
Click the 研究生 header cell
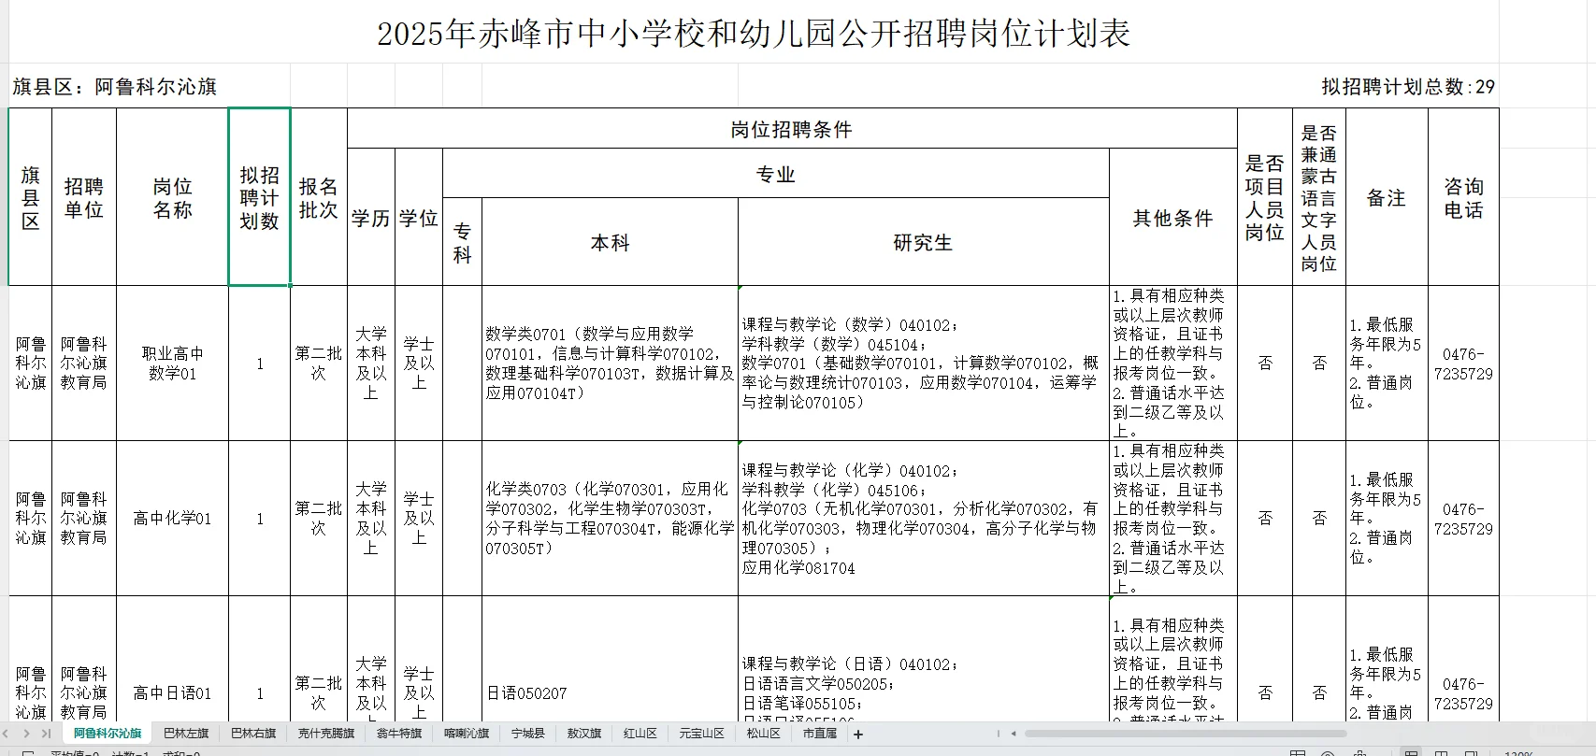(924, 242)
